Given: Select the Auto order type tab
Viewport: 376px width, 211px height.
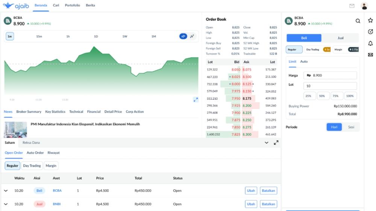Looking at the screenshot, I should tap(304, 62).
